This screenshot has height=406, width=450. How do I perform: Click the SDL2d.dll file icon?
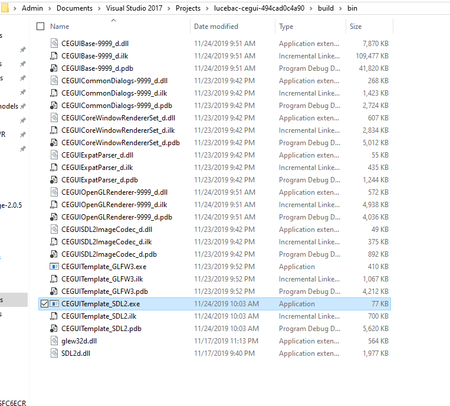pos(54,353)
